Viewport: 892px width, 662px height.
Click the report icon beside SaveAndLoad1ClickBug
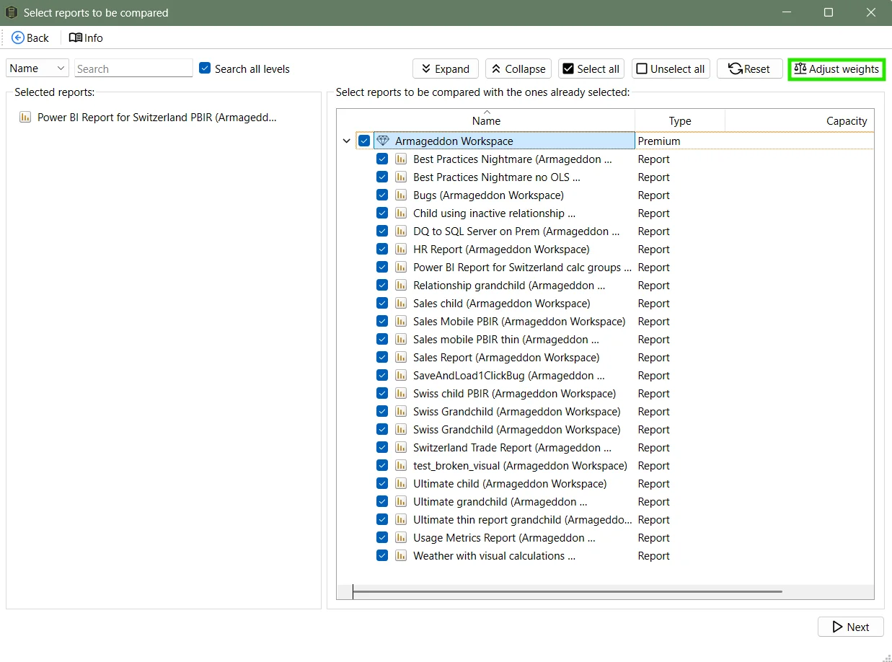[x=401, y=376]
